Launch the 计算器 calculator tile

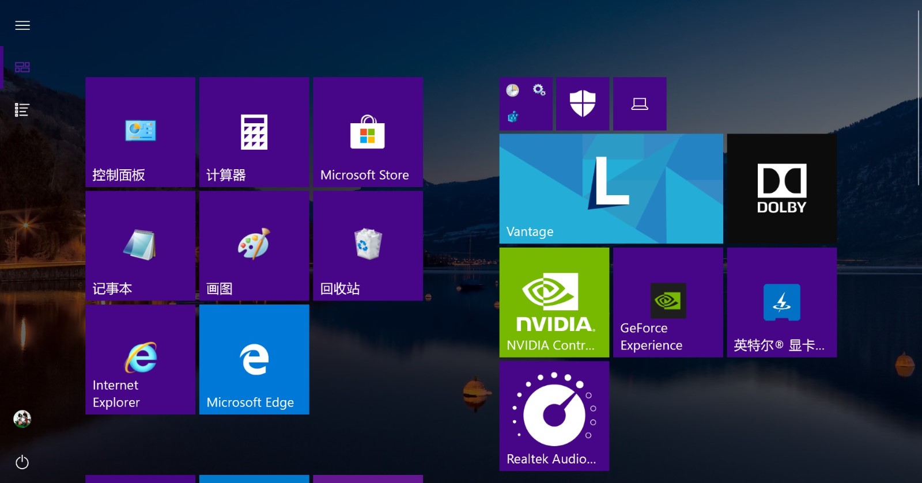[x=254, y=132]
